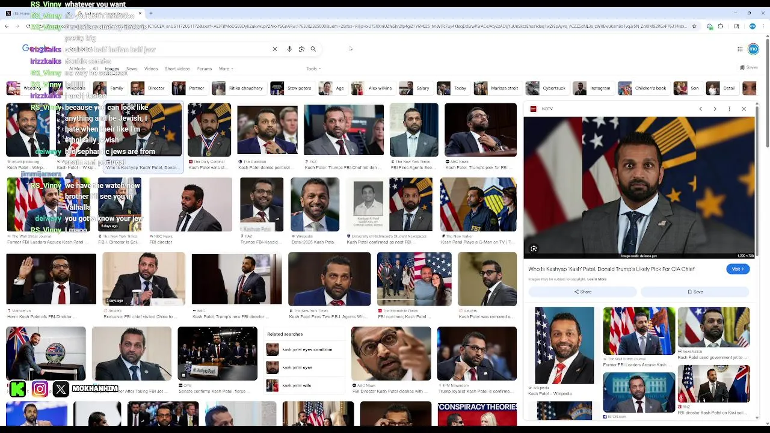This screenshot has height=433, width=770.
Task: Clear the Google search box text
Action: 275,49
